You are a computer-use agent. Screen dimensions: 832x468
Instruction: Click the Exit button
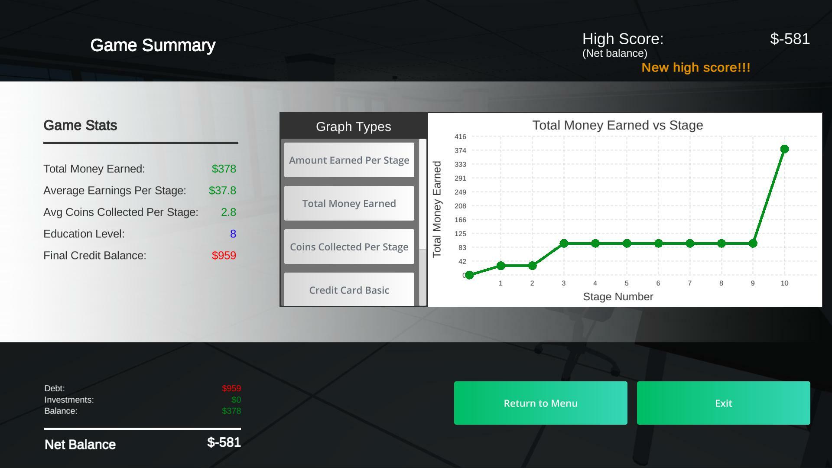tap(723, 403)
